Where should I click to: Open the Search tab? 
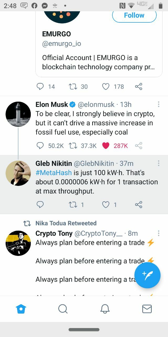click(x=63, y=309)
